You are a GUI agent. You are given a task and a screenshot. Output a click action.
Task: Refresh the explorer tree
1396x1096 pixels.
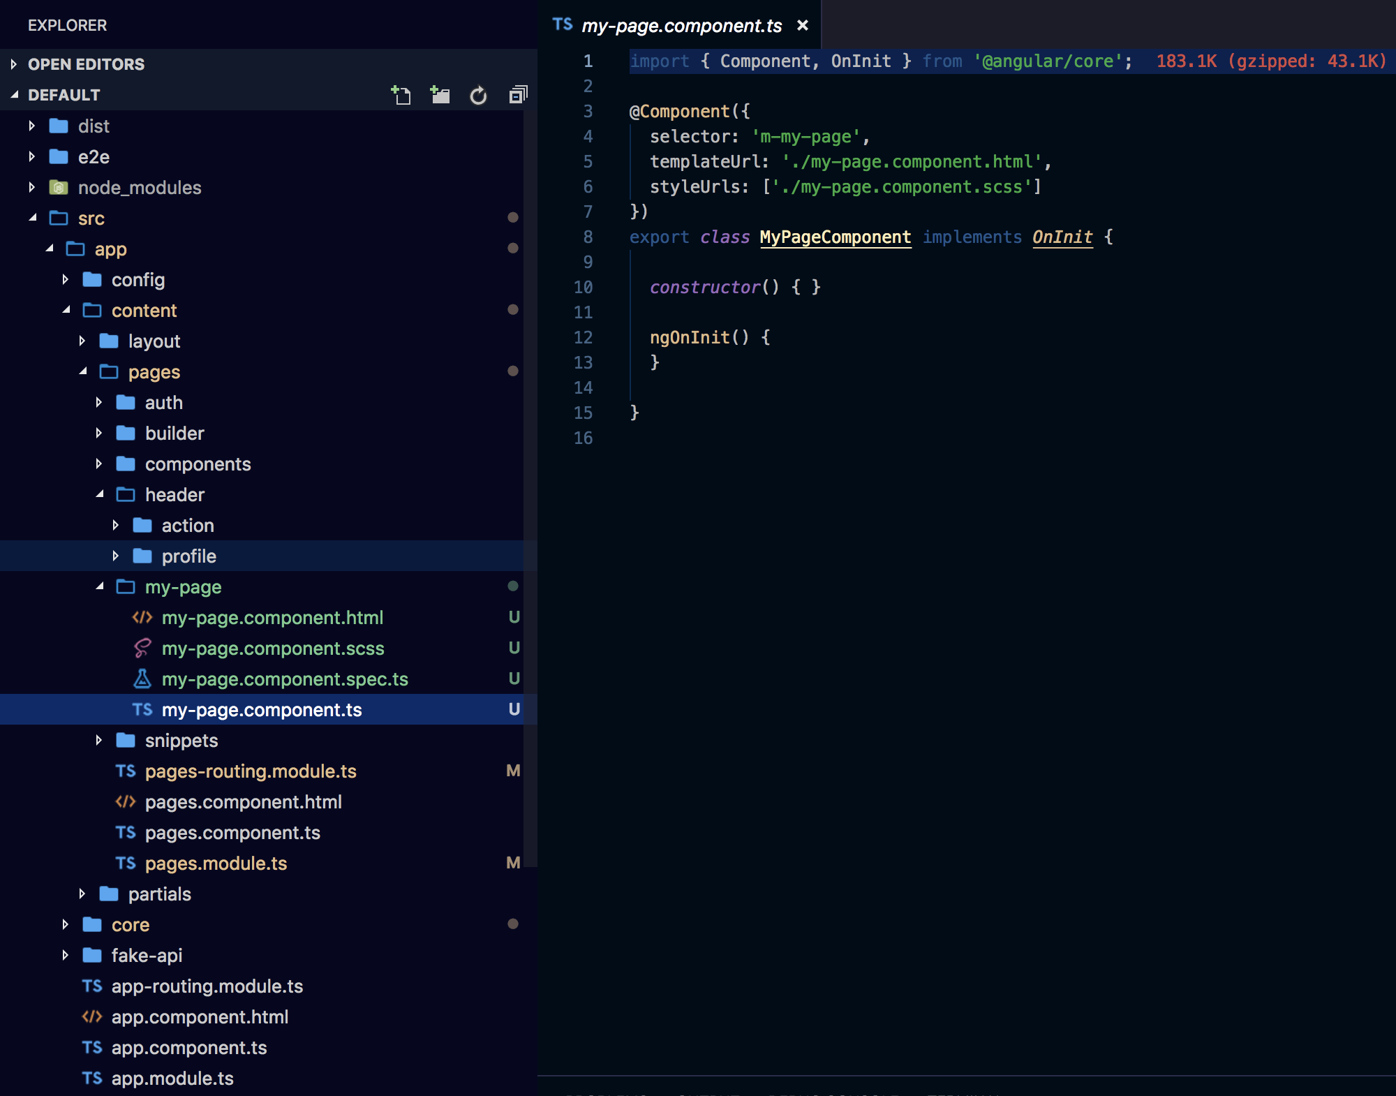pos(478,95)
